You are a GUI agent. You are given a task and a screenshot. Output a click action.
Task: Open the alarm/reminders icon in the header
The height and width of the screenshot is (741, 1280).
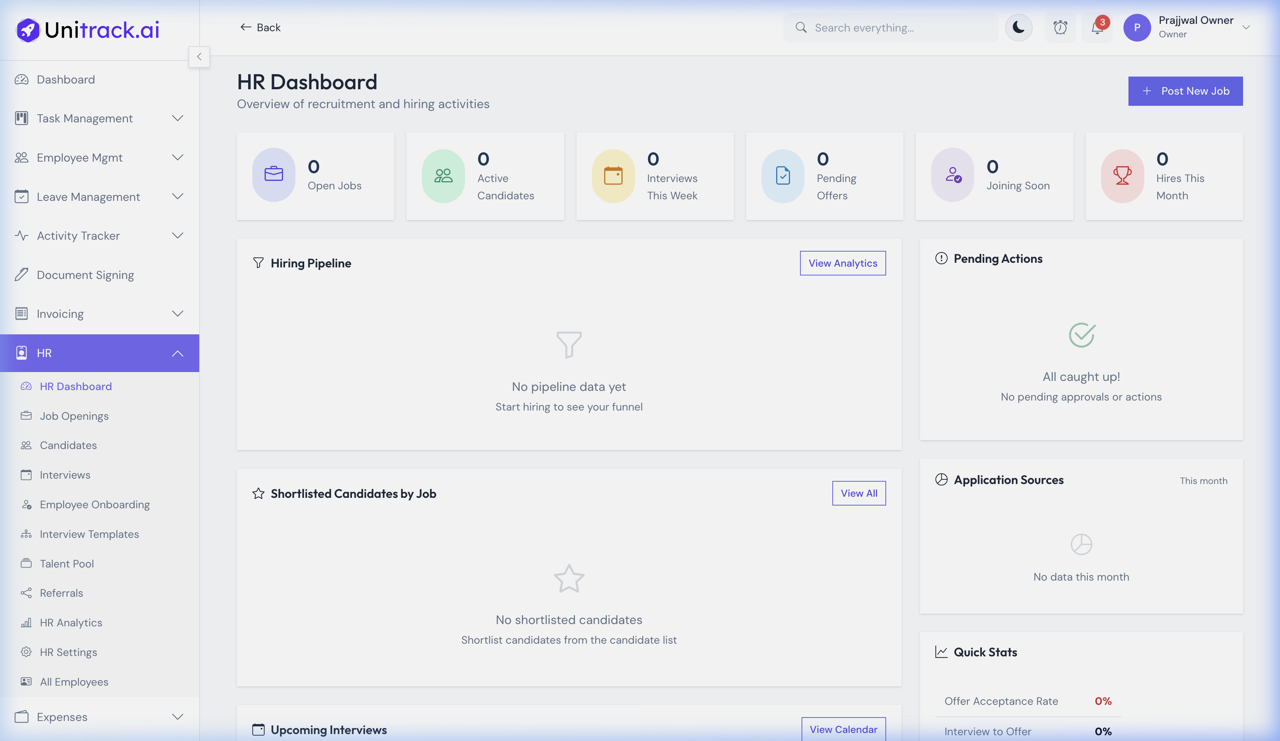tap(1060, 28)
